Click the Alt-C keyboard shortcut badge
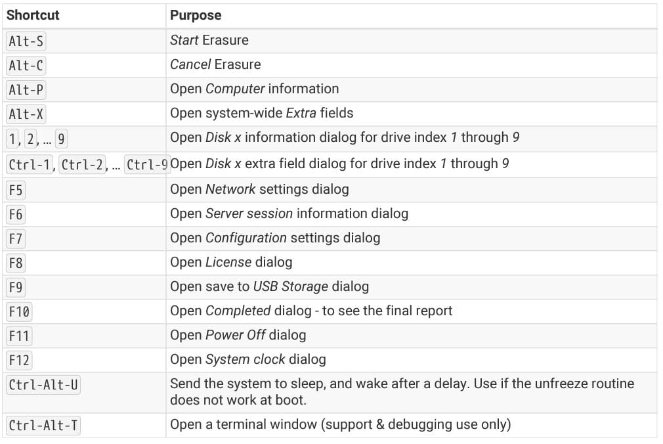The width and height of the screenshot is (663, 444). click(26, 65)
